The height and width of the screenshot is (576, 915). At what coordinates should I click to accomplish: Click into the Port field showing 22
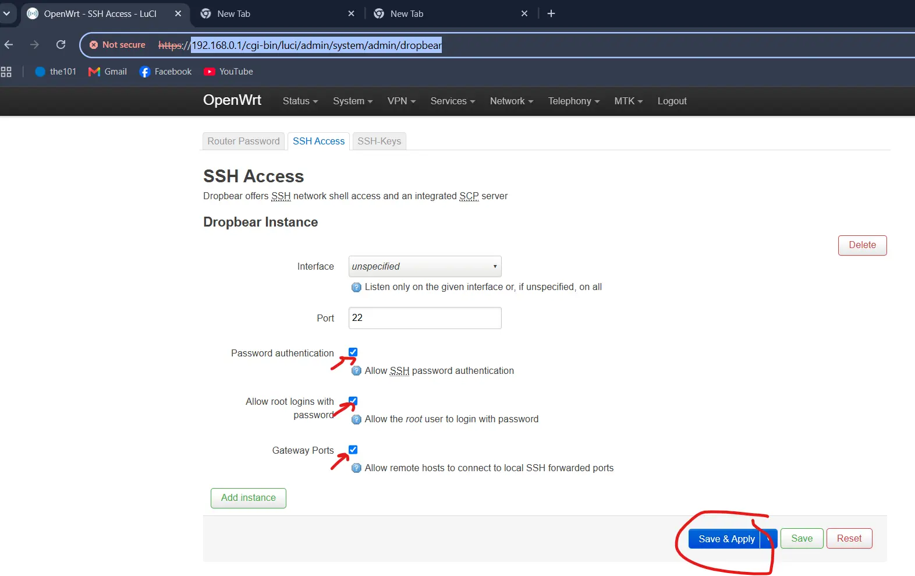tap(425, 318)
